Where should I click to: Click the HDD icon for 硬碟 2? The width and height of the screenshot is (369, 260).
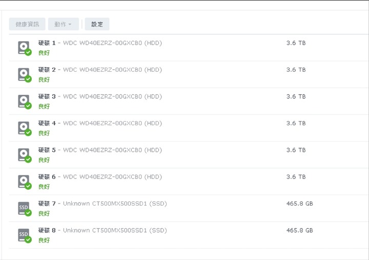coord(25,75)
